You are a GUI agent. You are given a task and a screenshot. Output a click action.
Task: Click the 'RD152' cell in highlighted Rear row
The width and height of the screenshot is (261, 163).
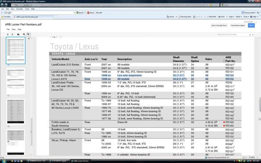(230, 79)
